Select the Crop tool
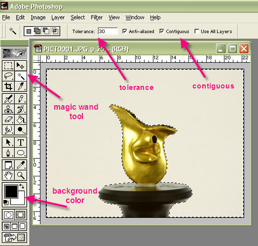 click(x=8, y=86)
